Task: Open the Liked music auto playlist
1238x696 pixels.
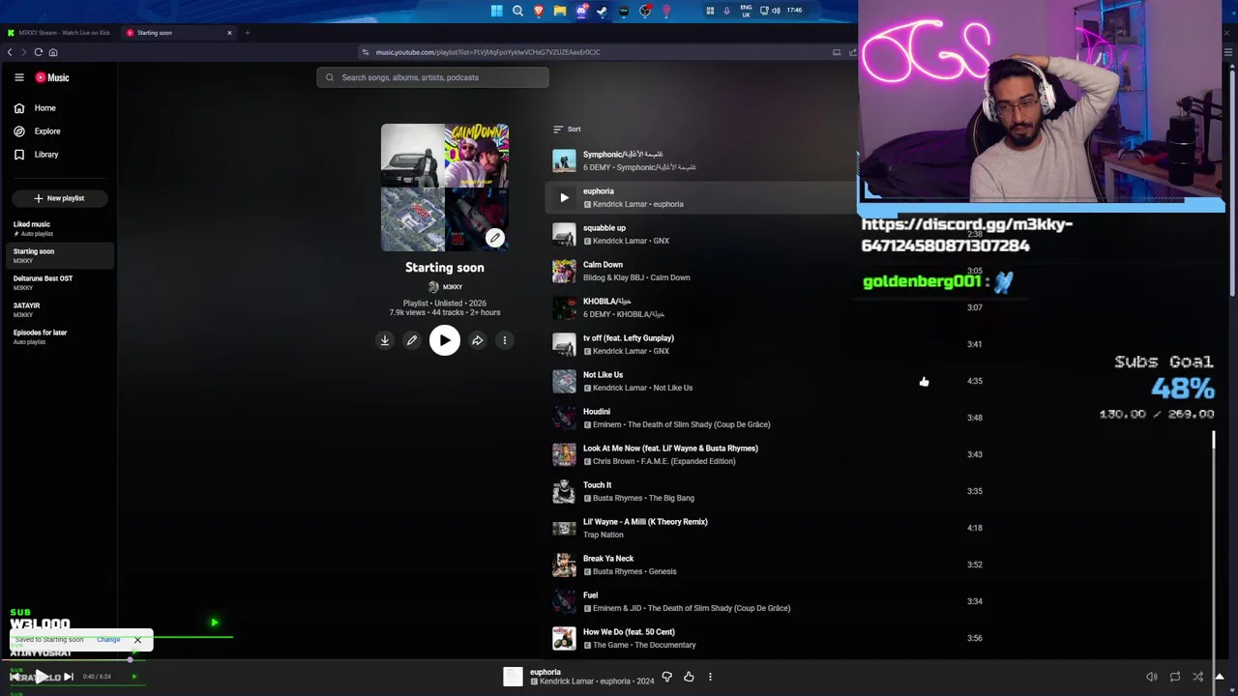Action: tap(58, 228)
